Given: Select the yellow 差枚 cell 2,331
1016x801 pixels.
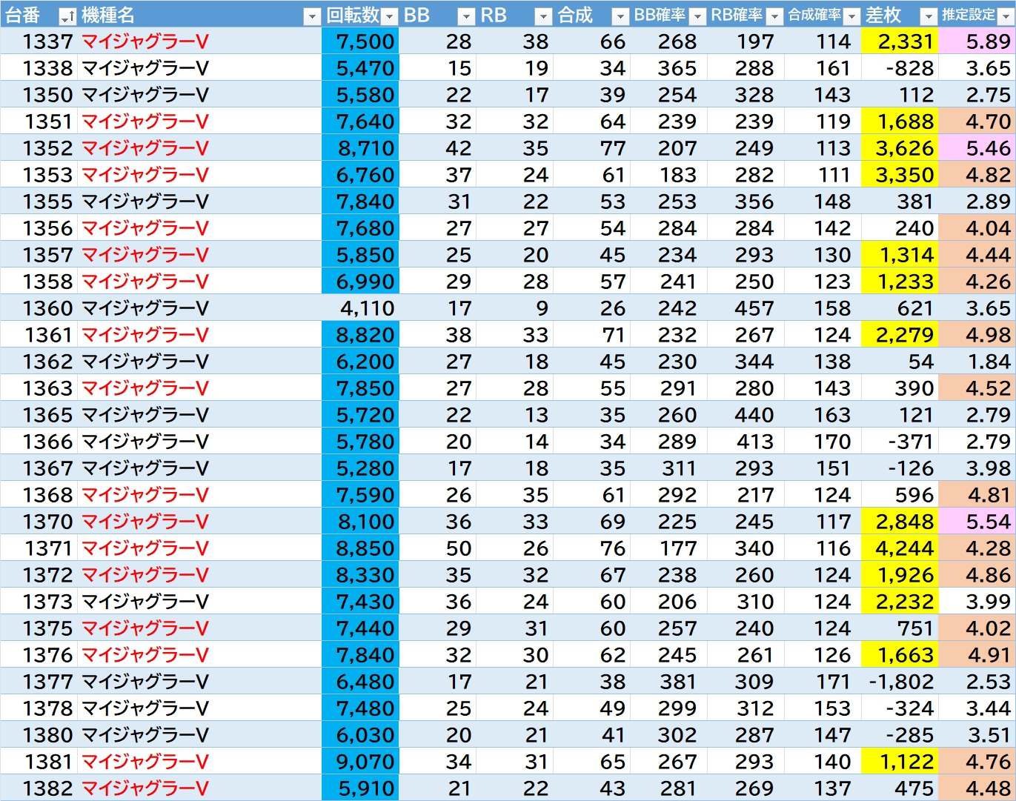Looking at the screenshot, I should coord(900,41).
